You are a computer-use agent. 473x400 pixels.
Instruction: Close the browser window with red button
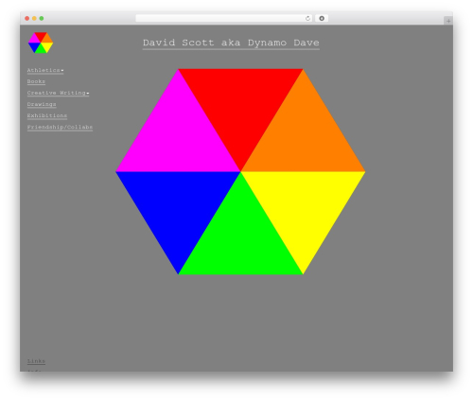pyautogui.click(x=27, y=18)
